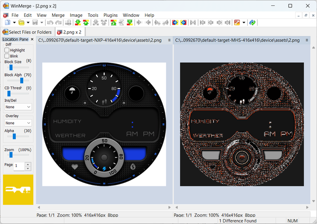Open the Overlay dropdown set to None
This screenshot has width=317, height=224.
(18, 123)
